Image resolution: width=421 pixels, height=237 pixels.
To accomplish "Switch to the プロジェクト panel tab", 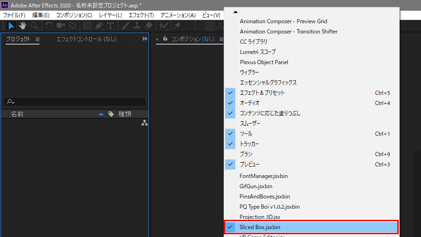I will tap(18, 39).
